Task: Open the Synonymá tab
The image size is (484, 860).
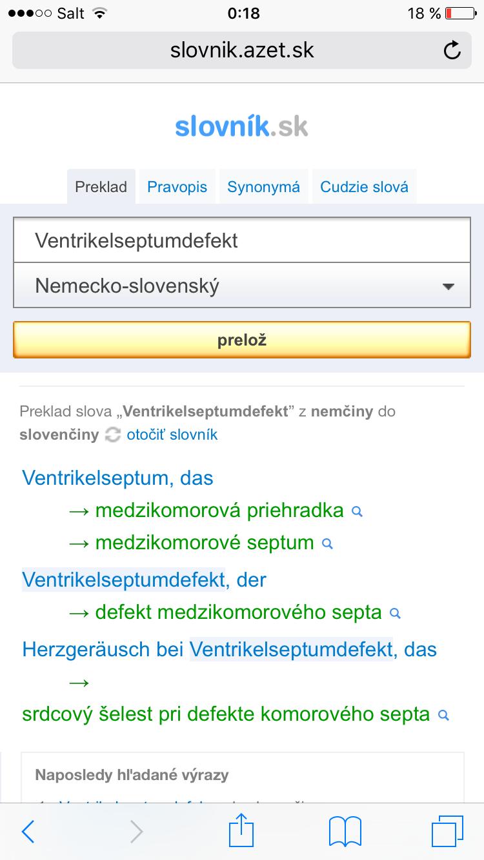Action: click(x=263, y=187)
